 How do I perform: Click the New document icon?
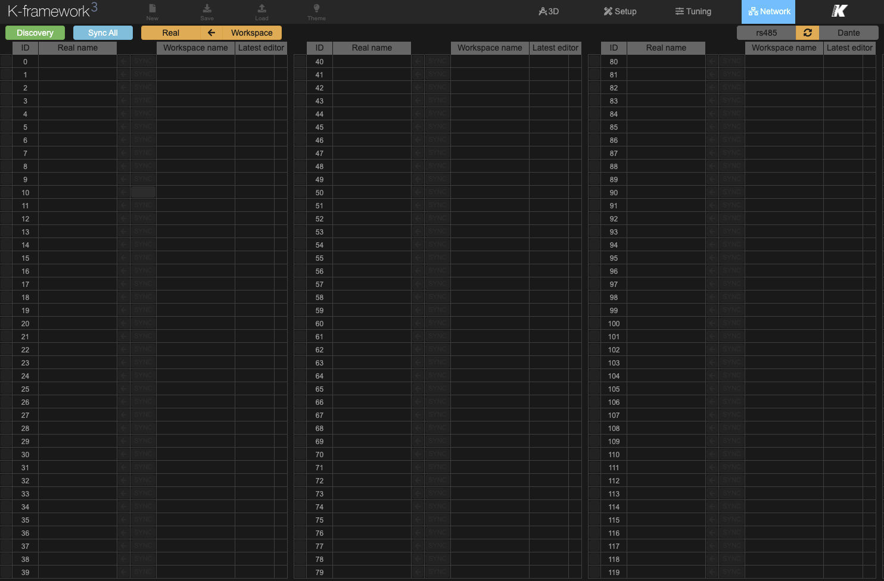pos(152,11)
